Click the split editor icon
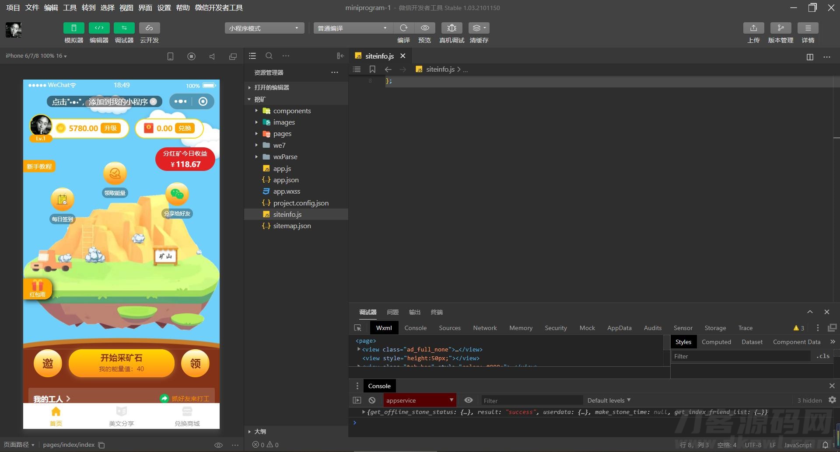 point(810,57)
